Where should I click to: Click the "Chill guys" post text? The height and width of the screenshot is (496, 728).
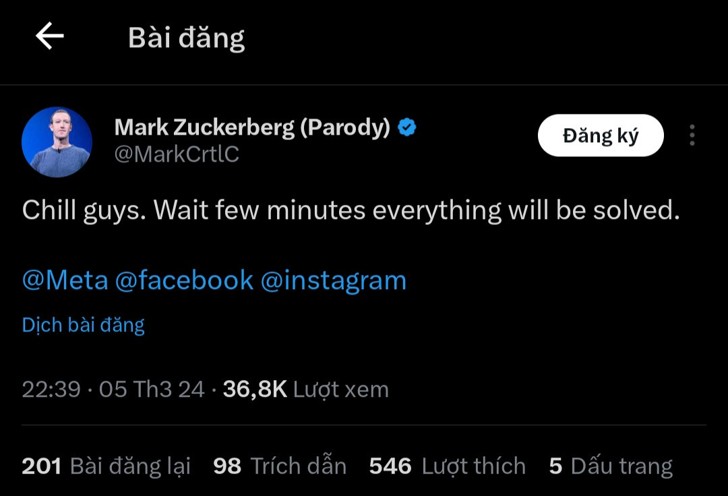point(350,211)
